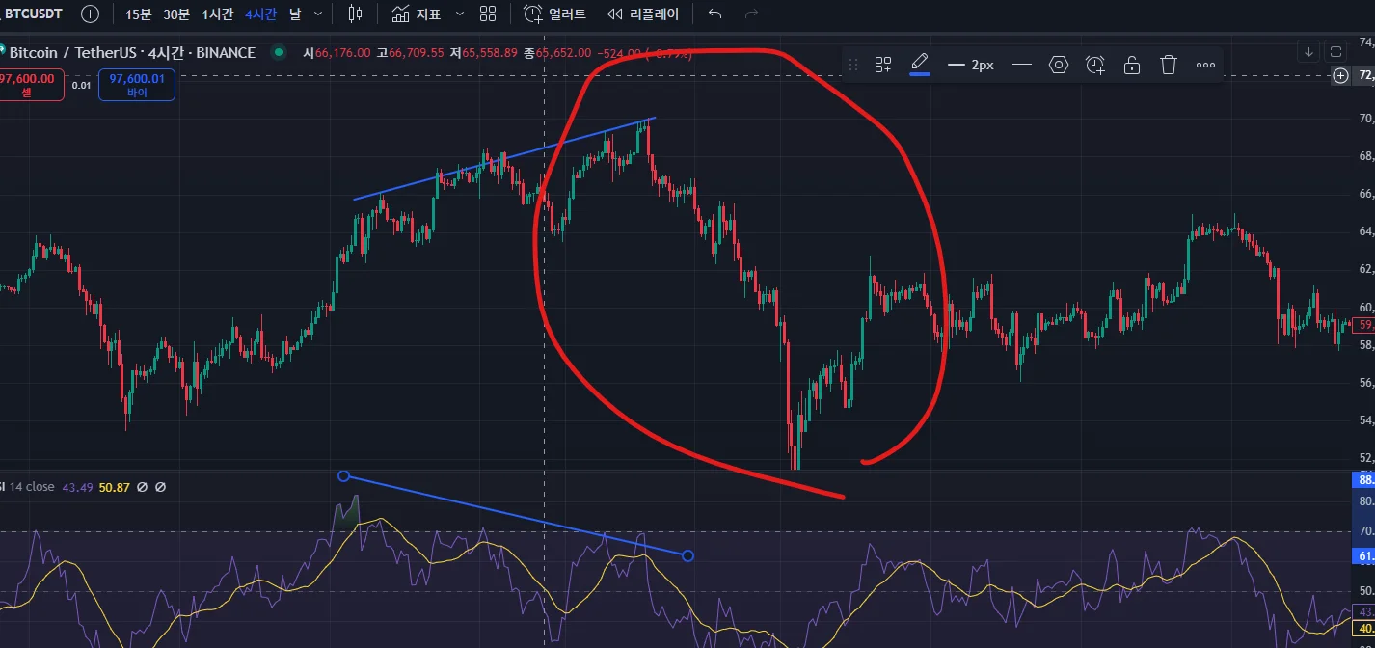
Task: Click the low price 65,558.89
Action: 490,52
